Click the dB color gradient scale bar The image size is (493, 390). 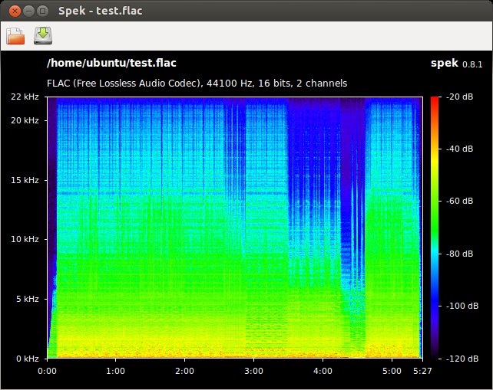pyautogui.click(x=435, y=227)
